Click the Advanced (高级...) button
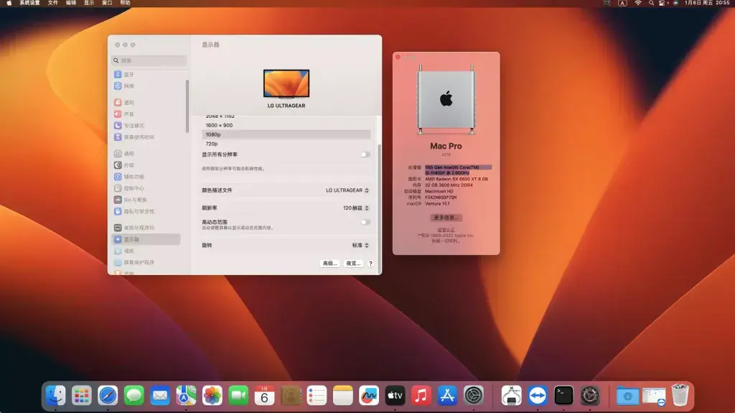The width and height of the screenshot is (735, 413). click(329, 264)
